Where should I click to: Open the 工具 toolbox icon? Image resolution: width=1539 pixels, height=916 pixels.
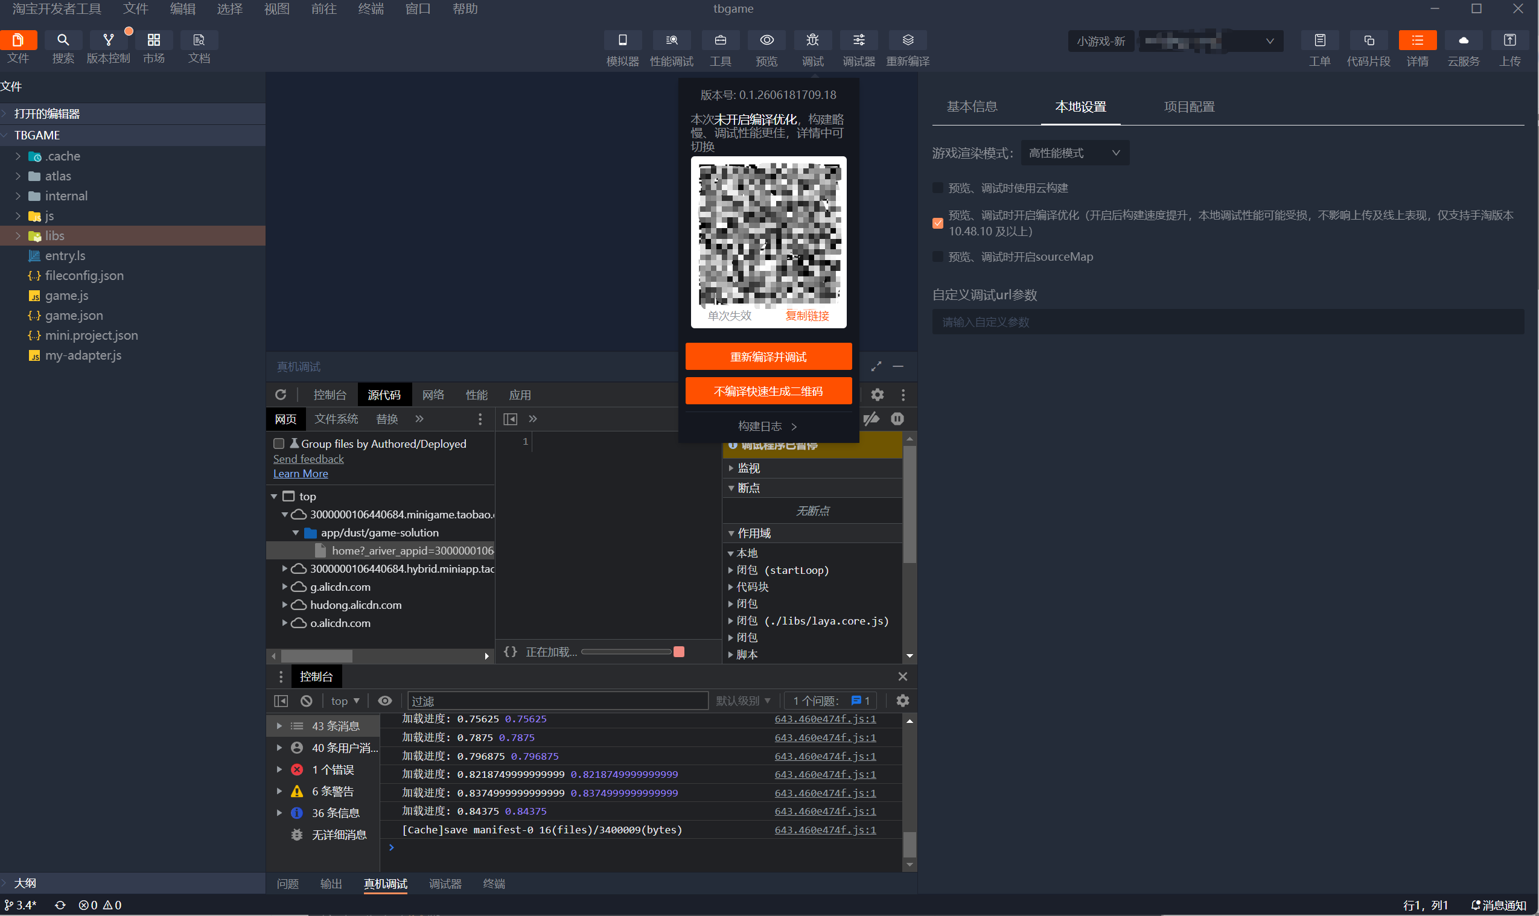[x=721, y=40]
